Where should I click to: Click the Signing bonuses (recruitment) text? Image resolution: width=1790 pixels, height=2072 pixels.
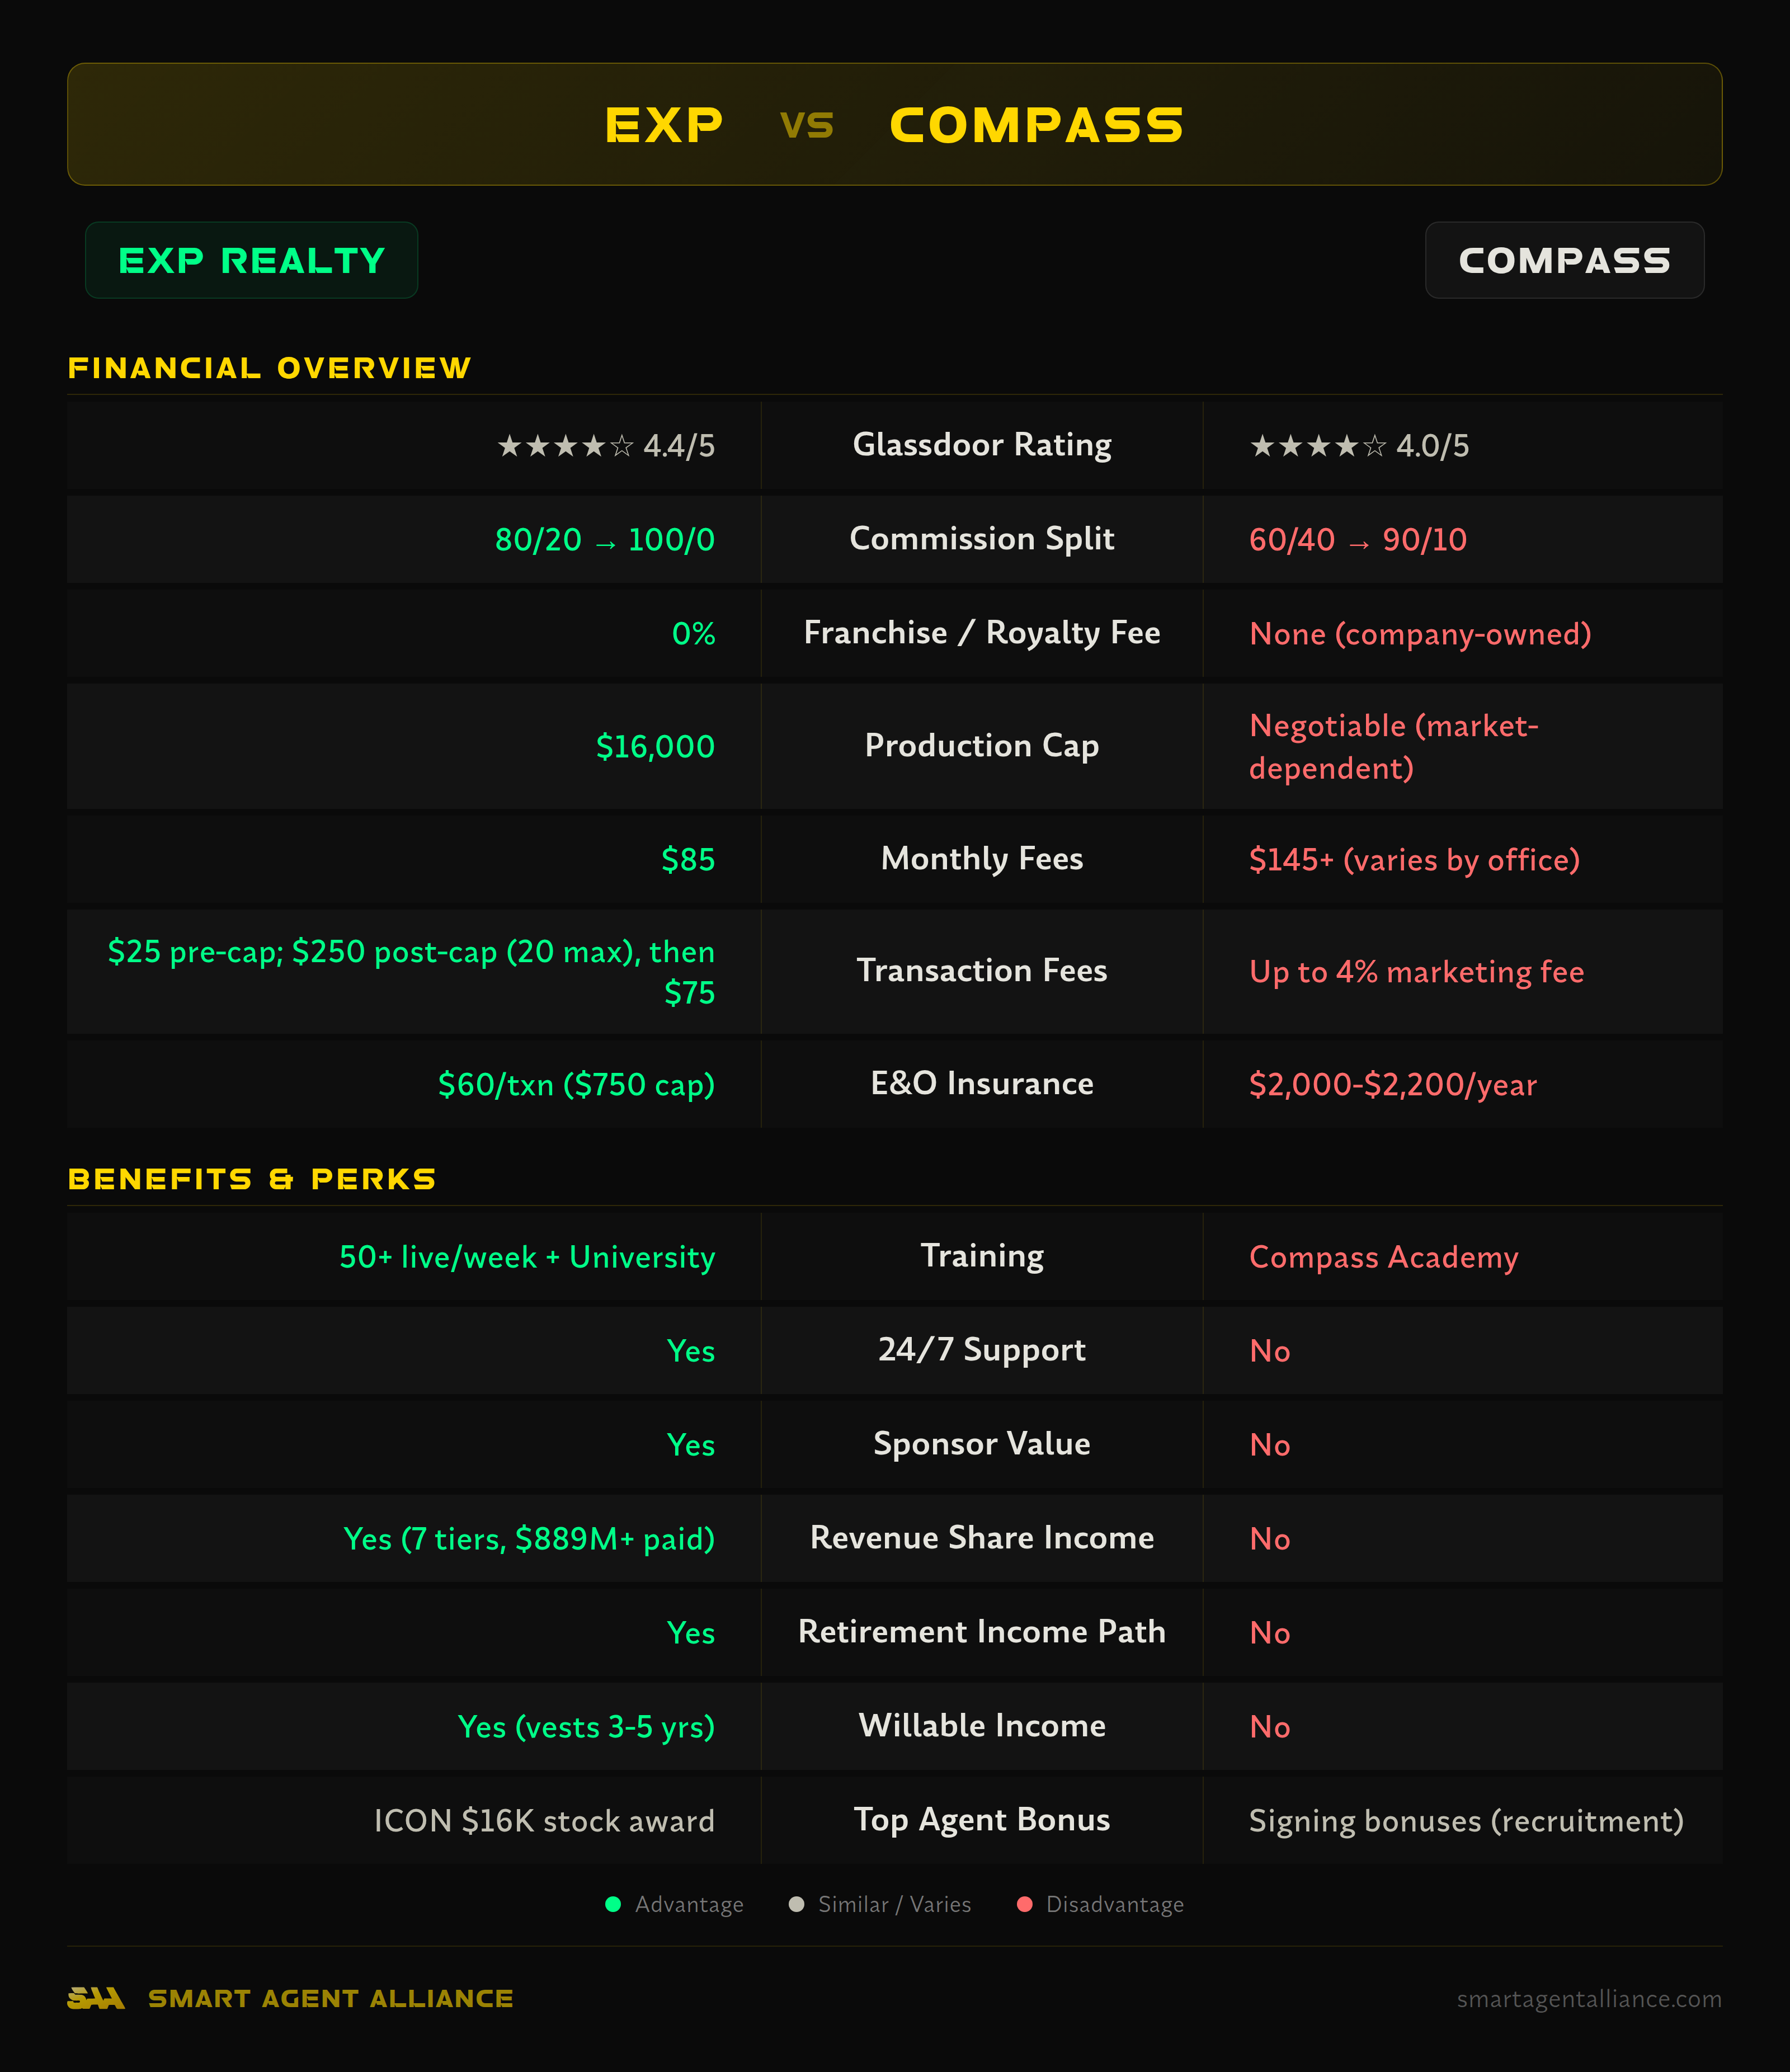coord(1466,1821)
